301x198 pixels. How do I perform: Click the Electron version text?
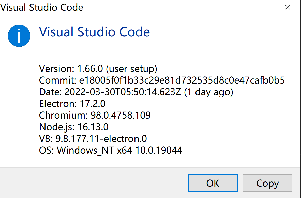(72, 104)
